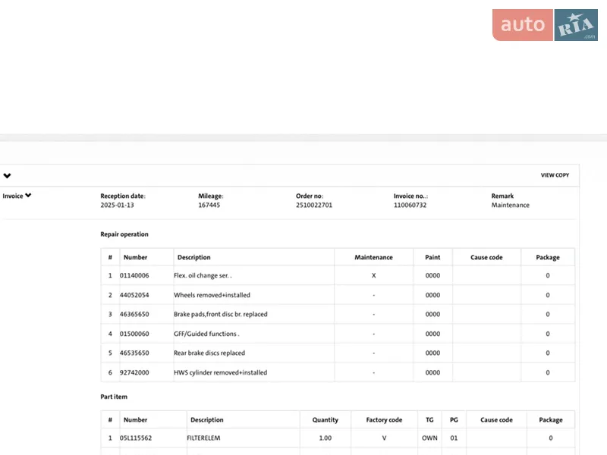Click the Factory code column header
The height and width of the screenshot is (455, 607).
click(x=384, y=420)
